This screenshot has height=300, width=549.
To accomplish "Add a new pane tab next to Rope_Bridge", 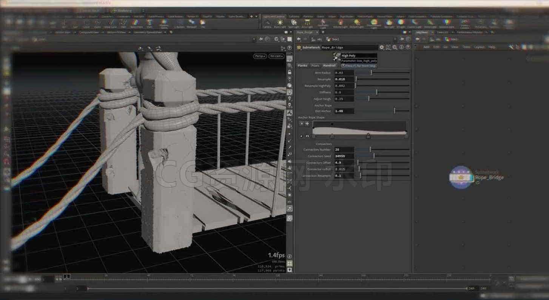I will pos(323,32).
